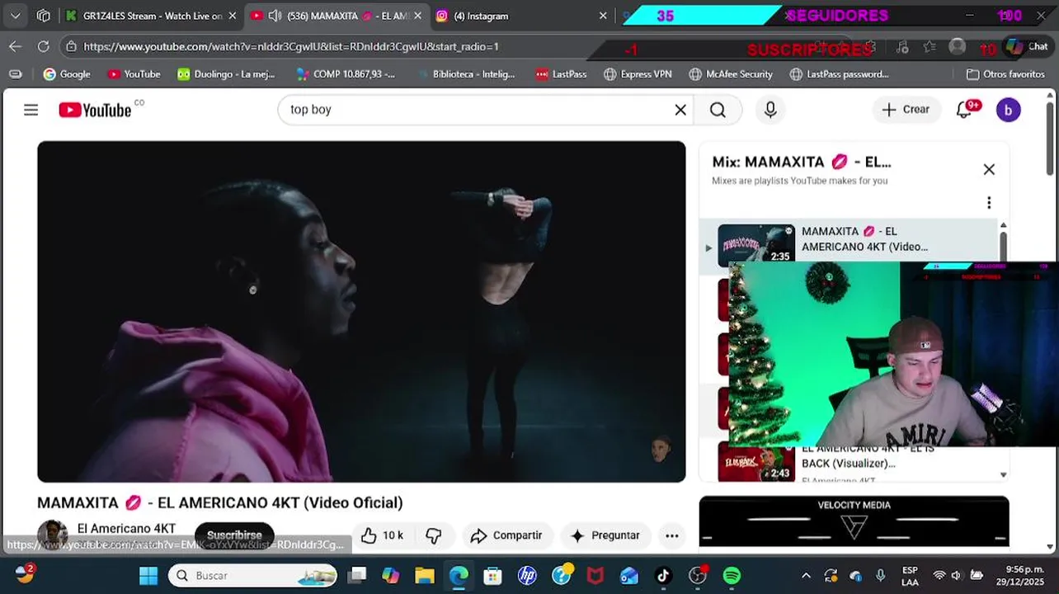Open more actions ellipsis under the video
Viewport: 1059px width, 594px height.
[672, 535]
